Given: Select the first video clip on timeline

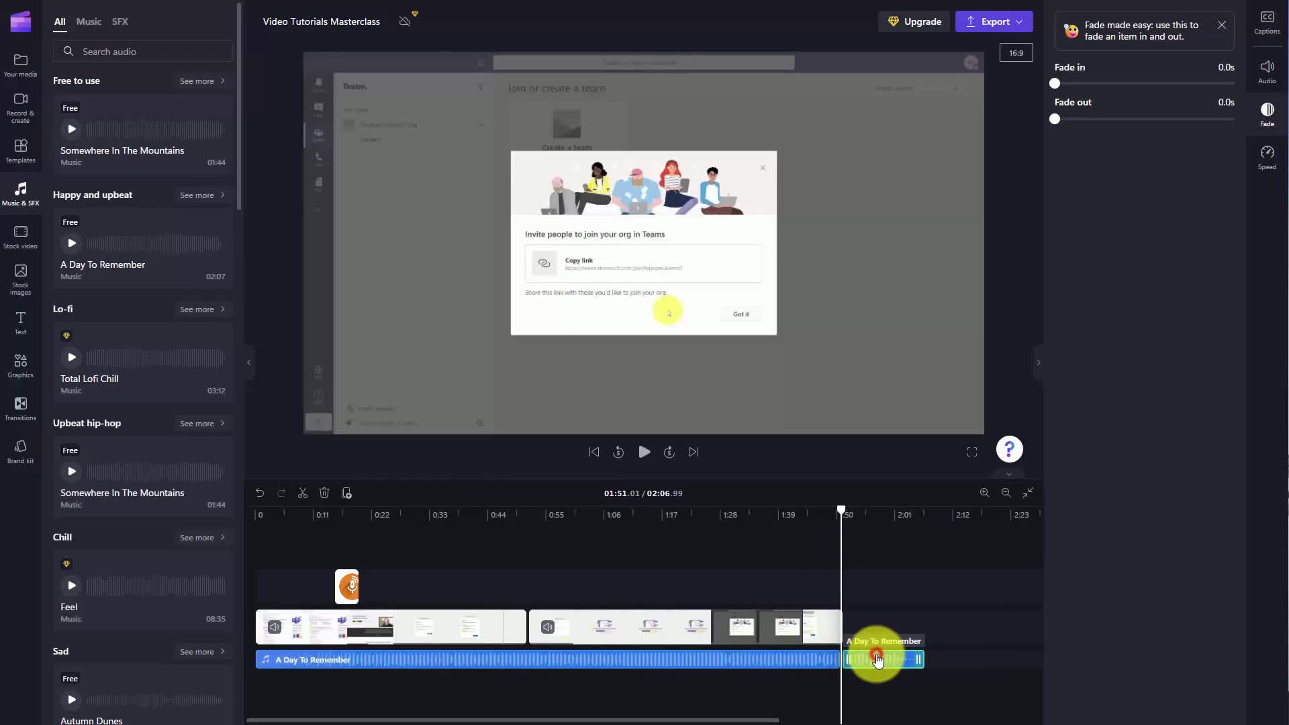Looking at the screenshot, I should click(391, 627).
